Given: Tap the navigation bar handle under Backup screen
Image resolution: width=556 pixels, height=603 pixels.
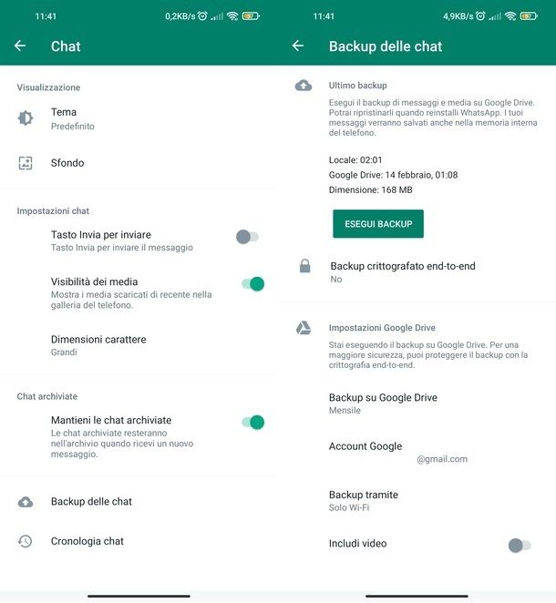Looking at the screenshot, I should pos(417,596).
